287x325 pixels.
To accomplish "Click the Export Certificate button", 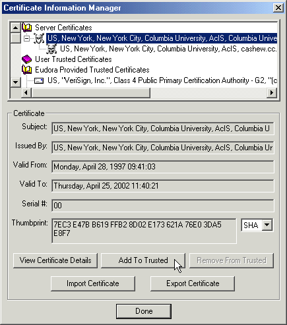I will pyautogui.click(x=193, y=283).
